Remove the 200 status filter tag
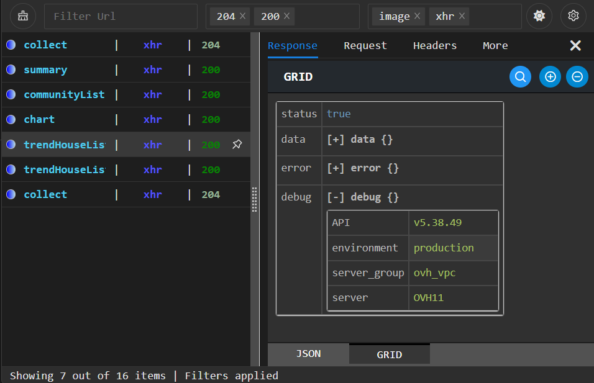This screenshot has width=594, height=383. tap(287, 16)
